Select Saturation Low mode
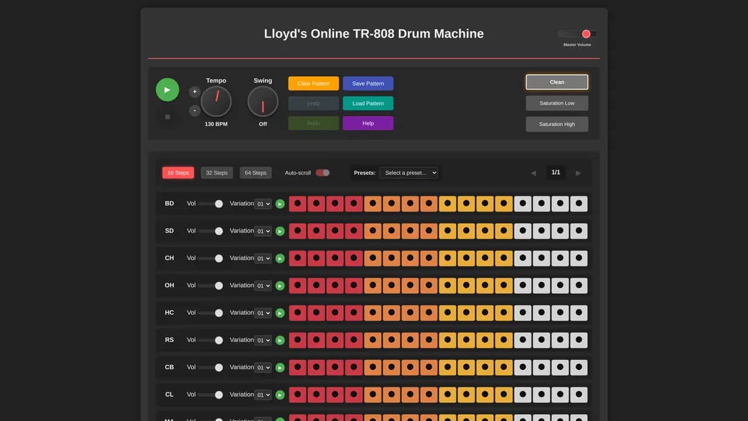Image resolution: width=748 pixels, height=421 pixels. click(557, 103)
